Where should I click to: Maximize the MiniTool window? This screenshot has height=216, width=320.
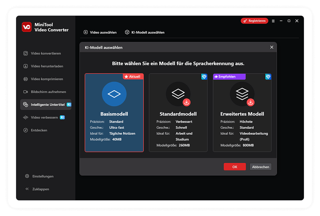(x=289, y=21)
